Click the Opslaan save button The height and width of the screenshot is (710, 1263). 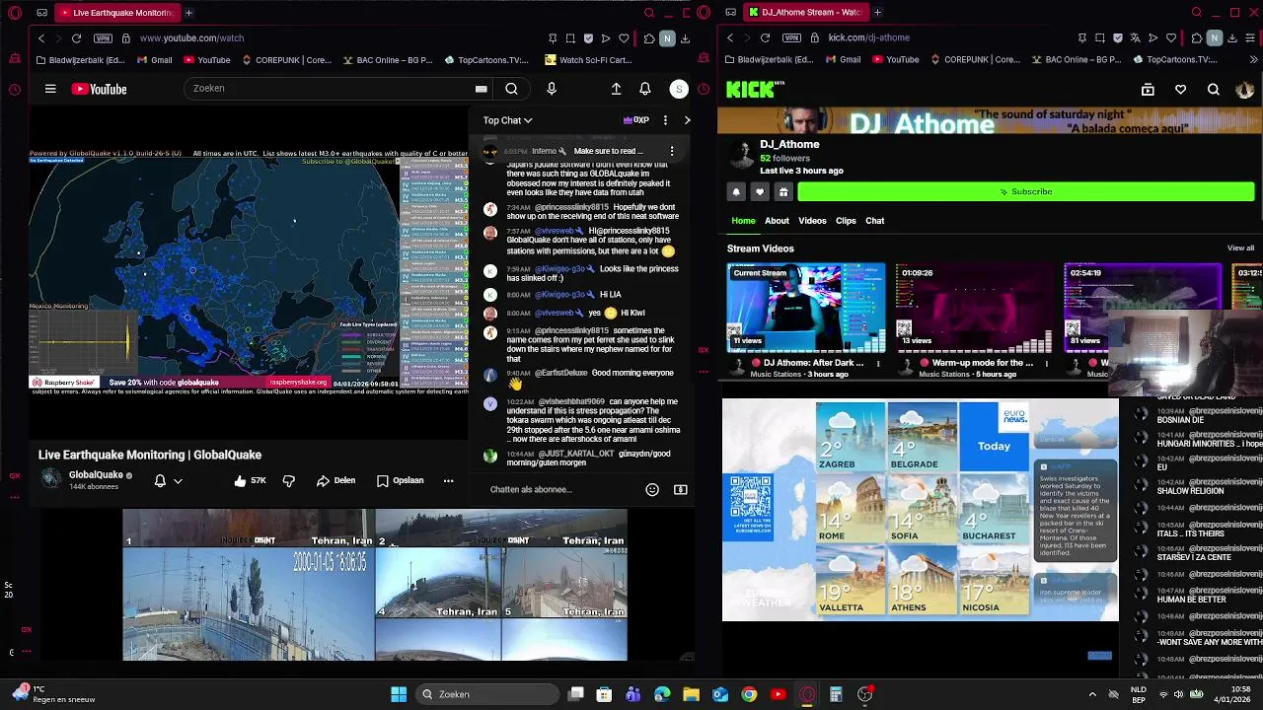[x=400, y=480]
